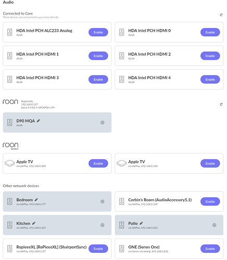Viewport: 227px width, 260px height.
Task: Select the Kitchen device card
Action: 57,225
